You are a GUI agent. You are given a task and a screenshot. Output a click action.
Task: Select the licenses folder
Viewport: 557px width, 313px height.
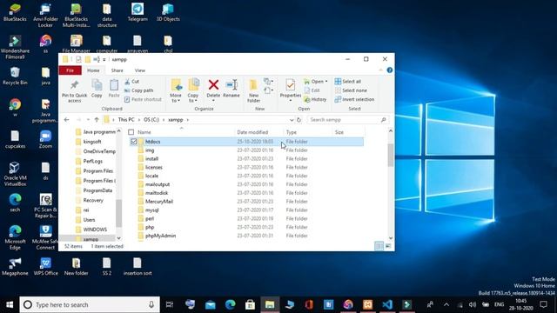(x=154, y=168)
